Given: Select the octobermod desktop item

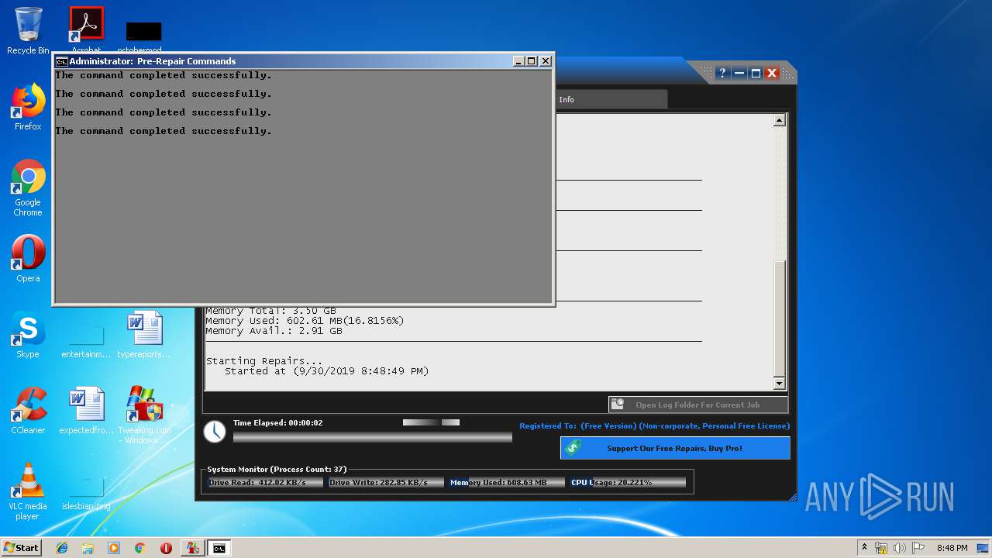Looking at the screenshot, I should (144, 37).
